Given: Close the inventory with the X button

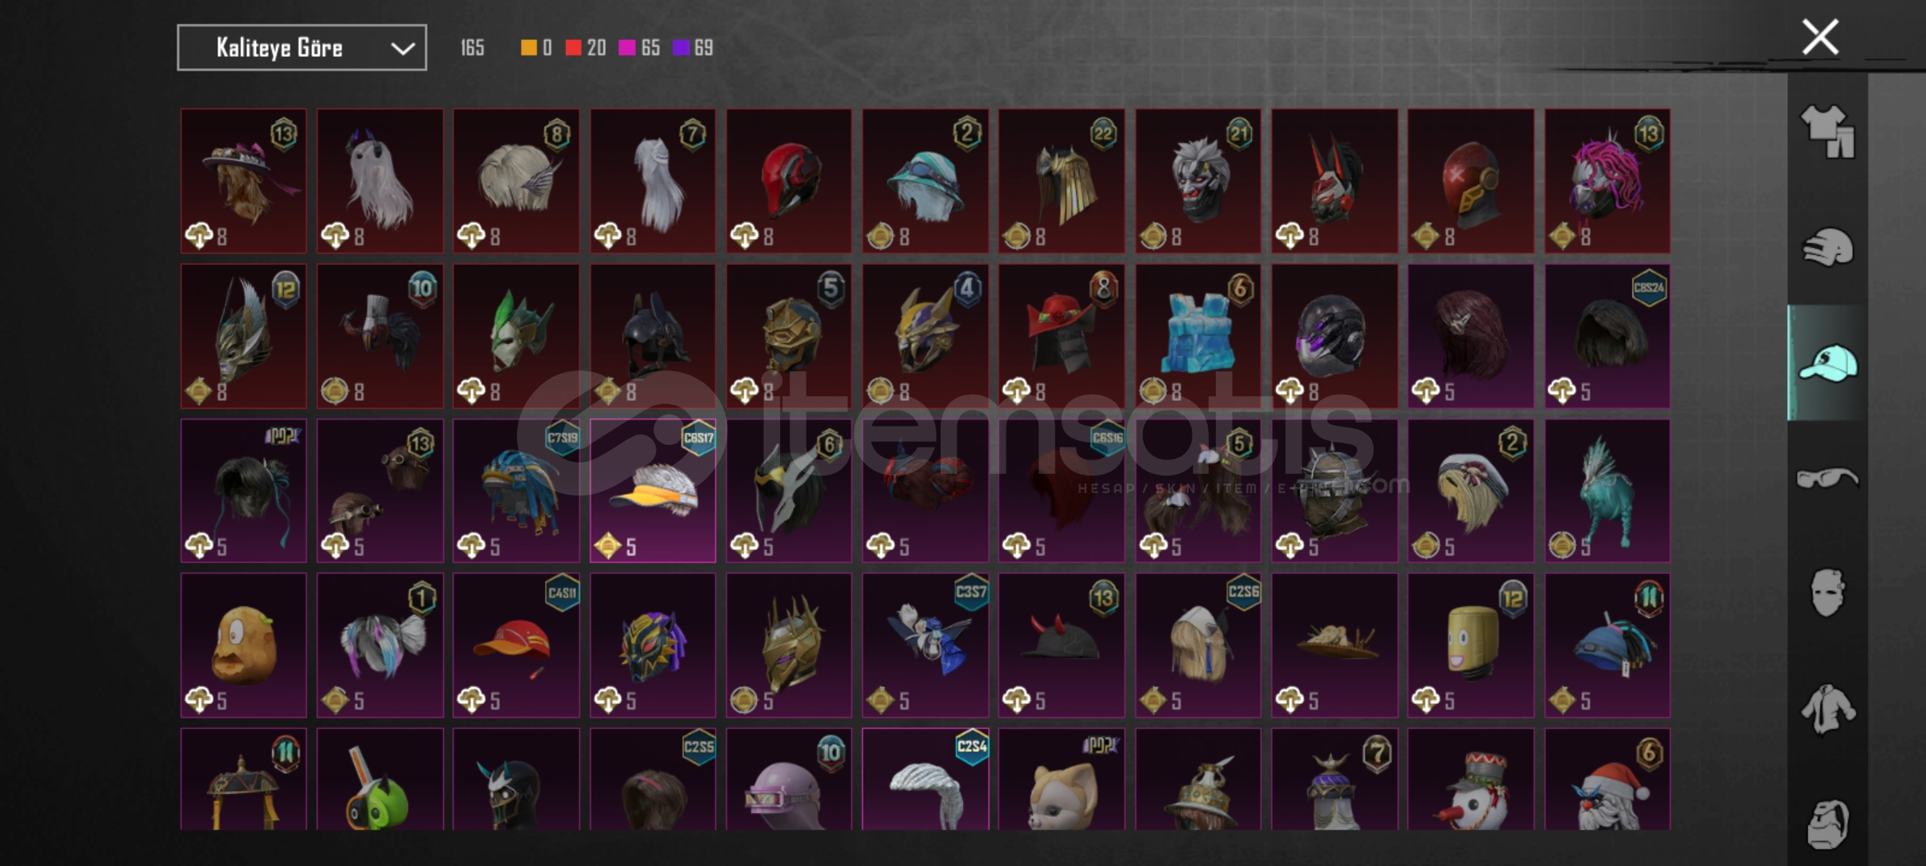Looking at the screenshot, I should [1820, 37].
